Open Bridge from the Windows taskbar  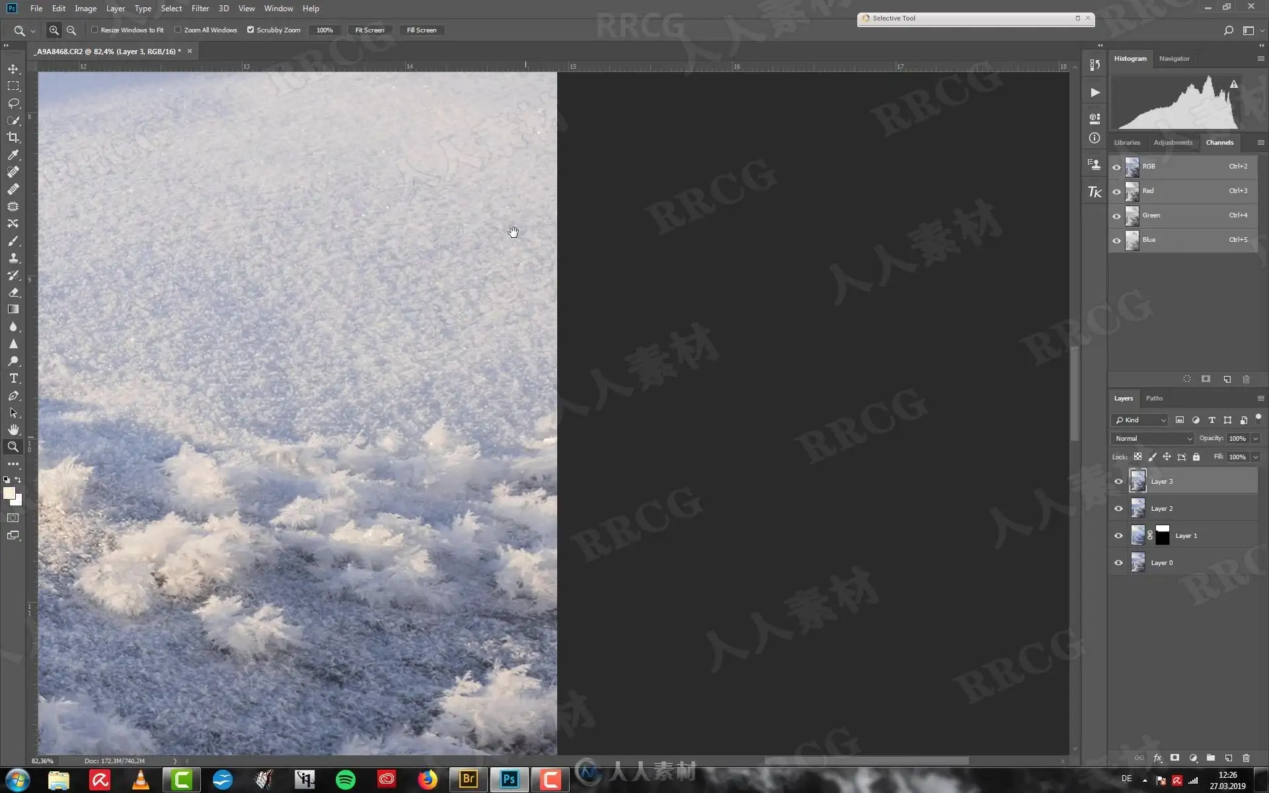pyautogui.click(x=469, y=780)
